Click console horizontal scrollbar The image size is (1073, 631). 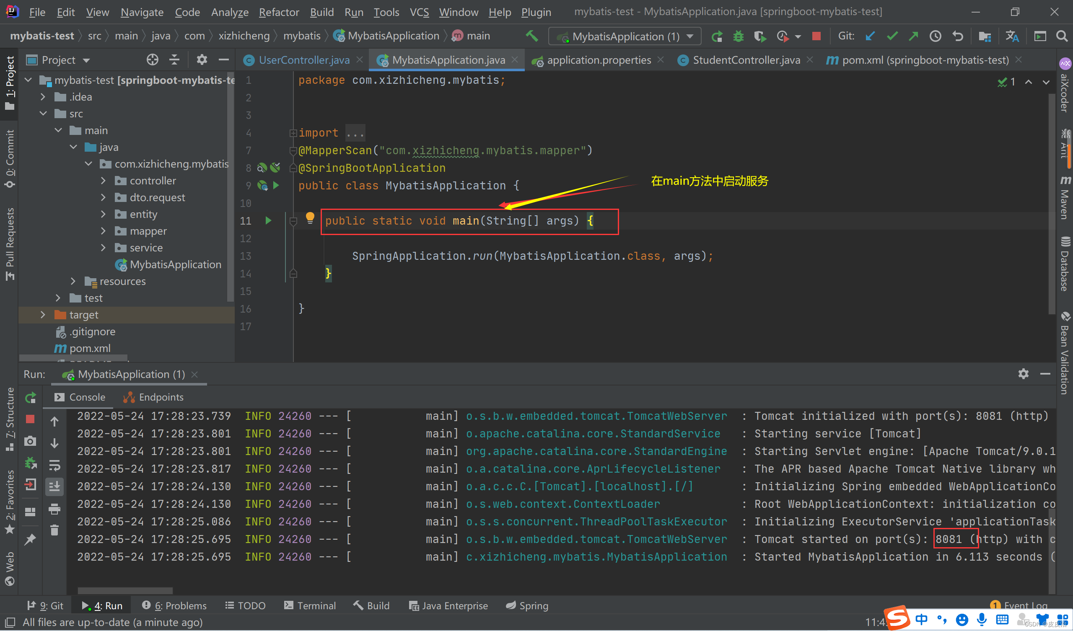[x=125, y=591]
